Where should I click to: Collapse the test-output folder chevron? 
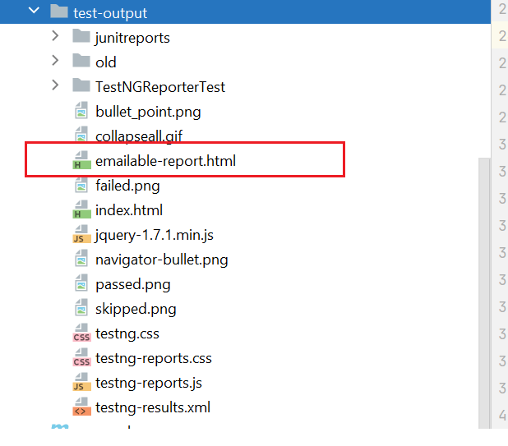pos(34,11)
